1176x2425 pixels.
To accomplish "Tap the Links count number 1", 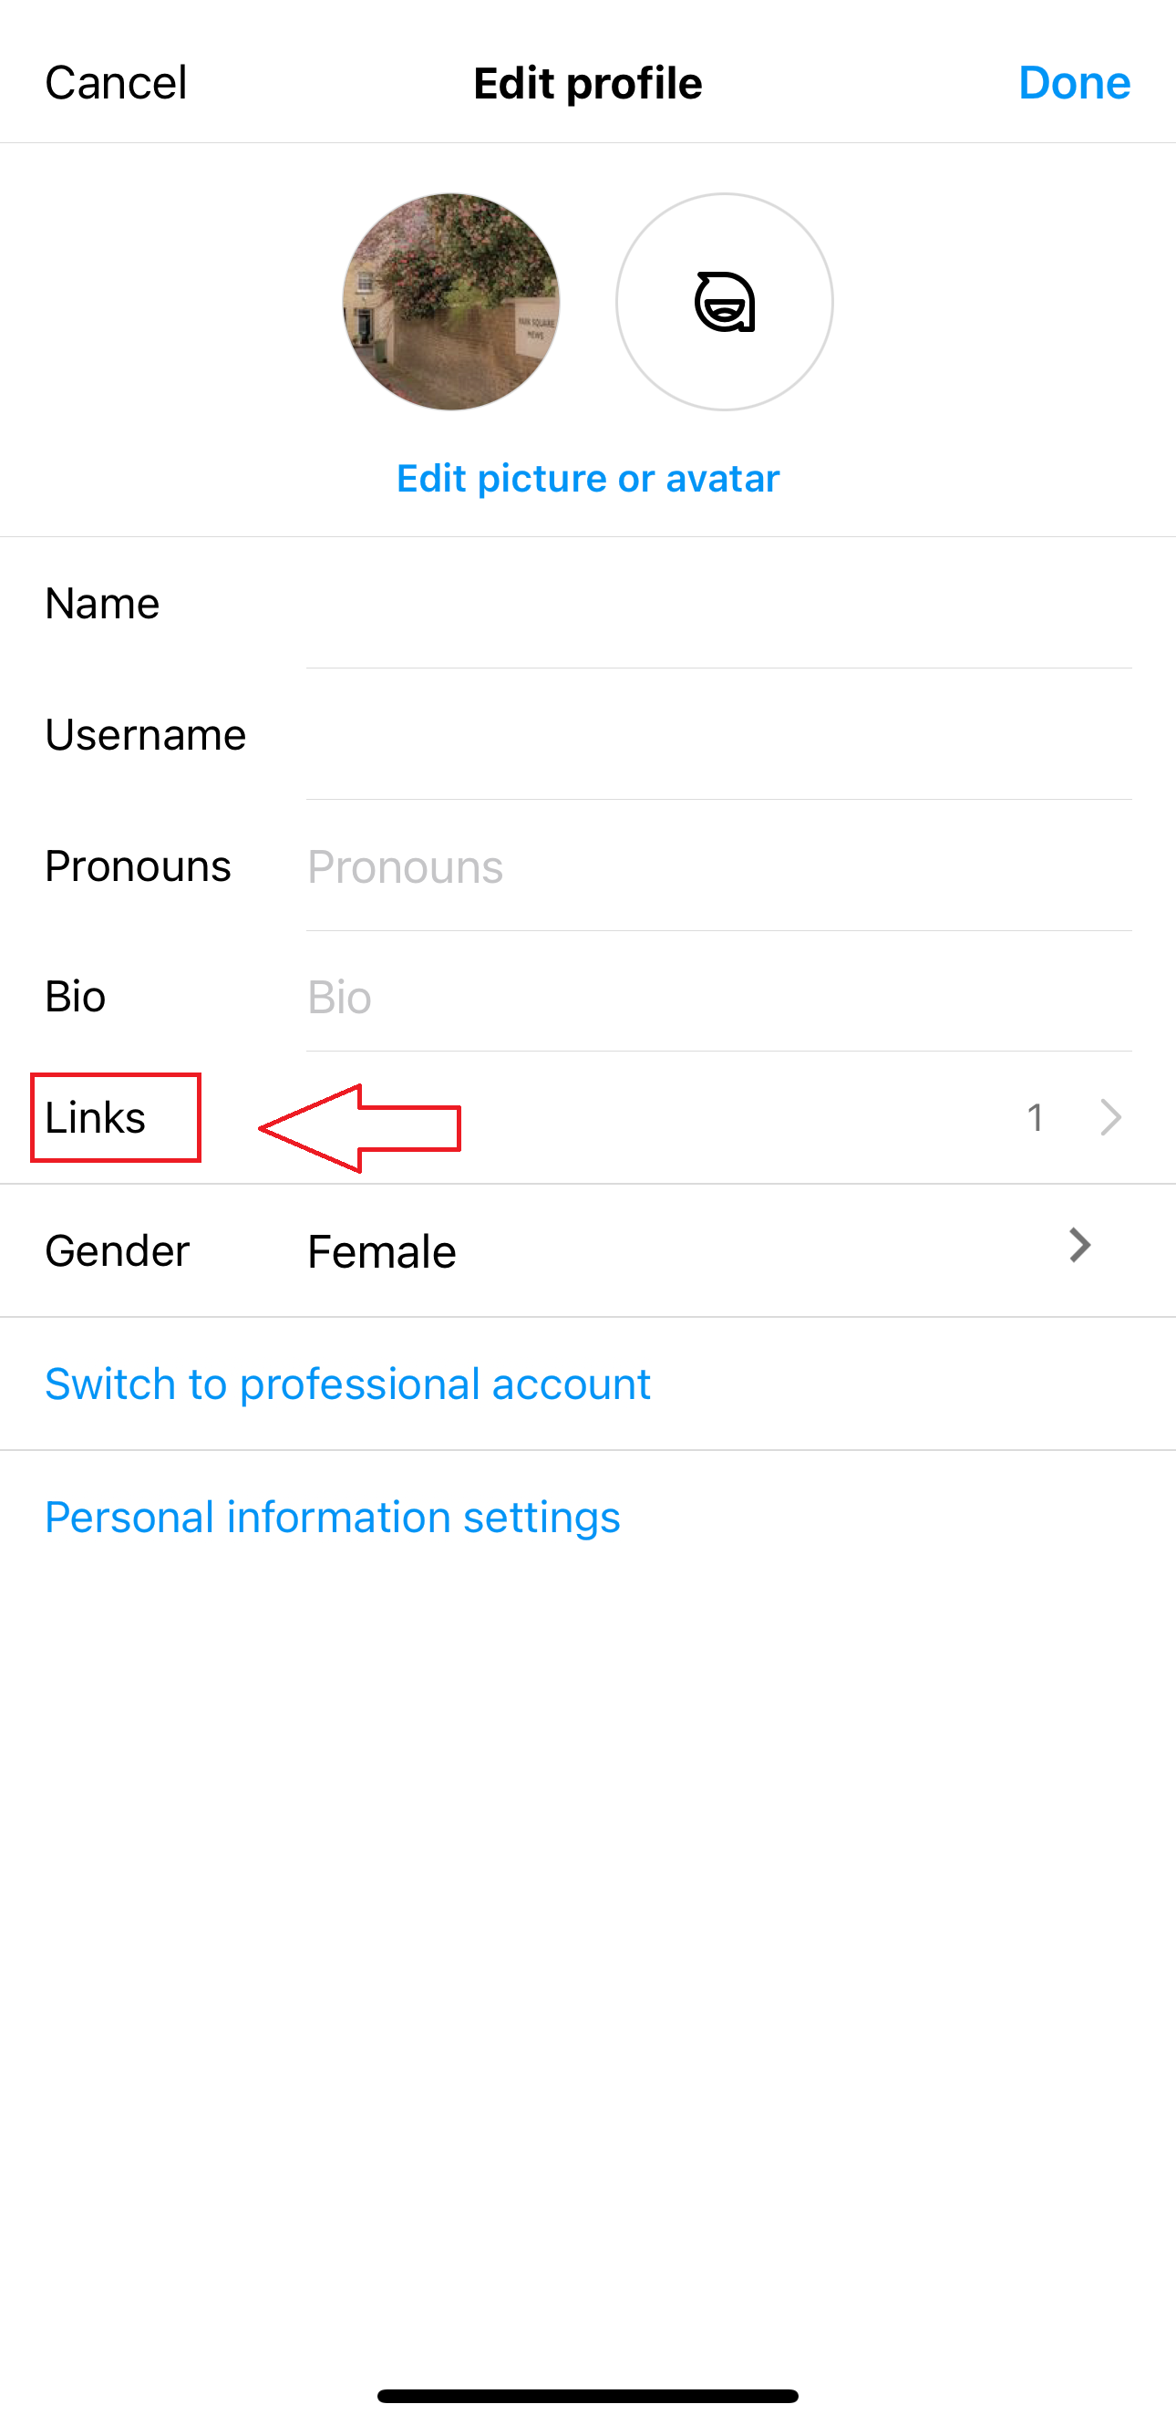I will 1035,1117.
